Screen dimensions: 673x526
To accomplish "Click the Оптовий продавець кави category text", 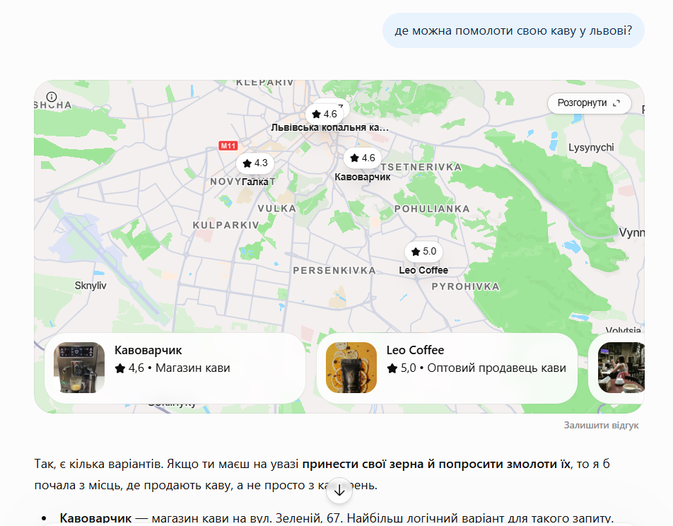I will tap(496, 368).
